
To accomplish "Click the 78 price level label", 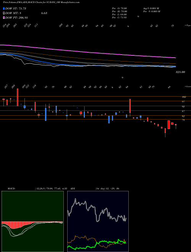I will 183,120.
